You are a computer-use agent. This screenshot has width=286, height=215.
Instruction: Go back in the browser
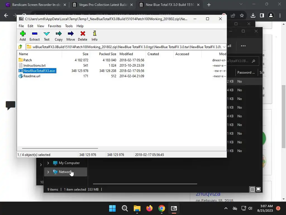click(x=6, y=16)
